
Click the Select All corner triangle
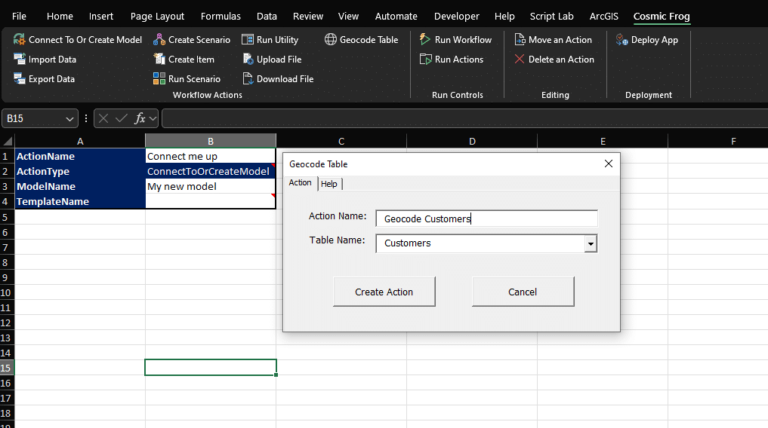click(8, 142)
